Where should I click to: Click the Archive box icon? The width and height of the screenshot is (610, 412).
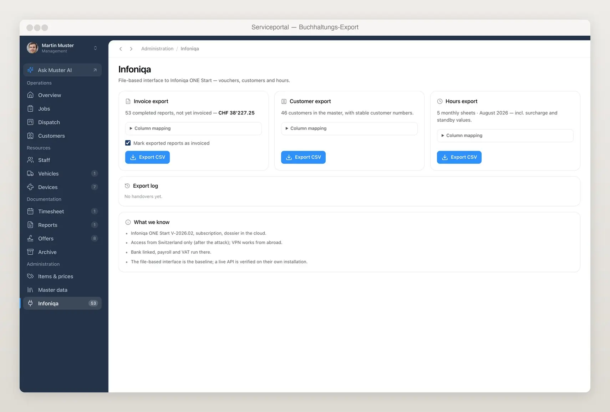click(30, 252)
